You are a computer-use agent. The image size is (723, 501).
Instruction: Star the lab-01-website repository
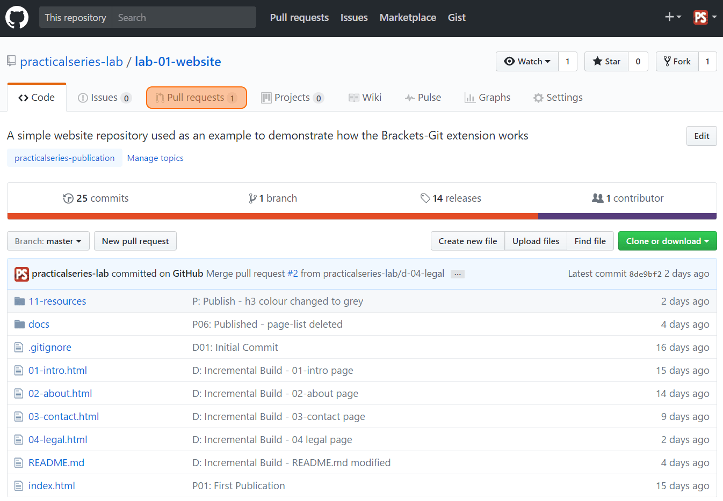pos(606,62)
